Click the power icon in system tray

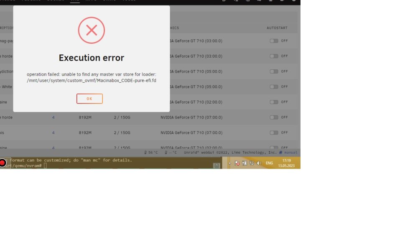(244, 163)
